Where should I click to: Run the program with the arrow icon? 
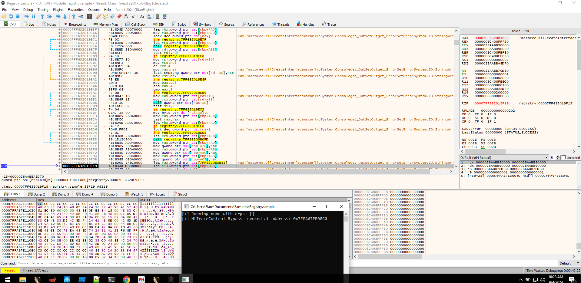27,16
